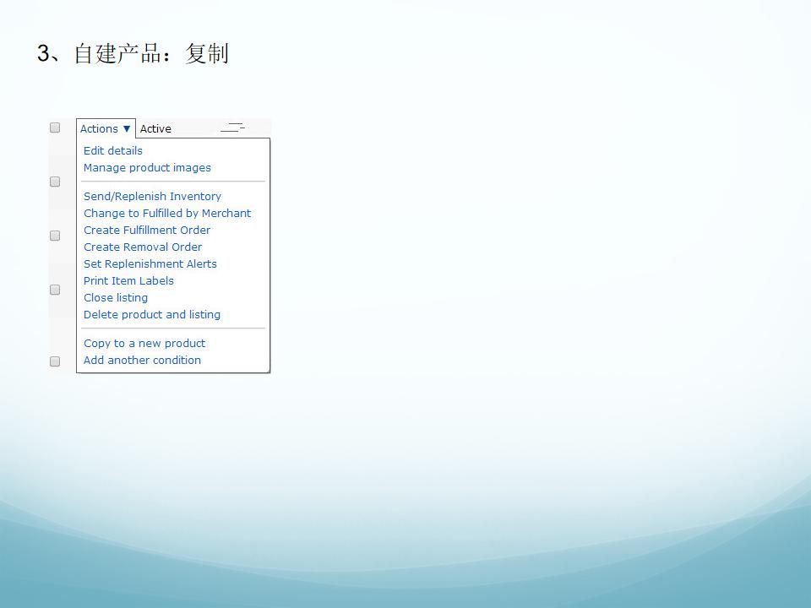Select Change to Fulfilled by Merchant
Screen dimensions: 811x608
click(x=167, y=213)
